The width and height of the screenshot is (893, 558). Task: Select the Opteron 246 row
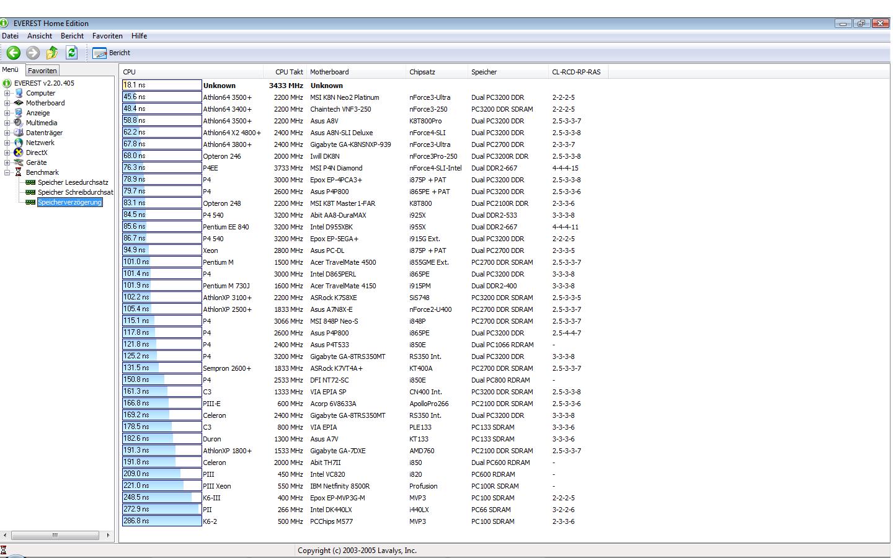(x=366, y=156)
